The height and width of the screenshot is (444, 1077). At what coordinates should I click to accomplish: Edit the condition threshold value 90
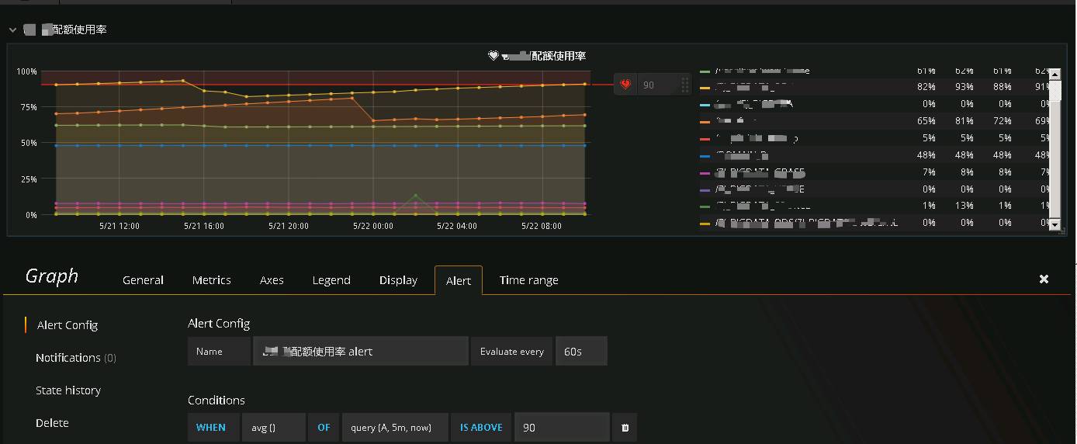(562, 428)
